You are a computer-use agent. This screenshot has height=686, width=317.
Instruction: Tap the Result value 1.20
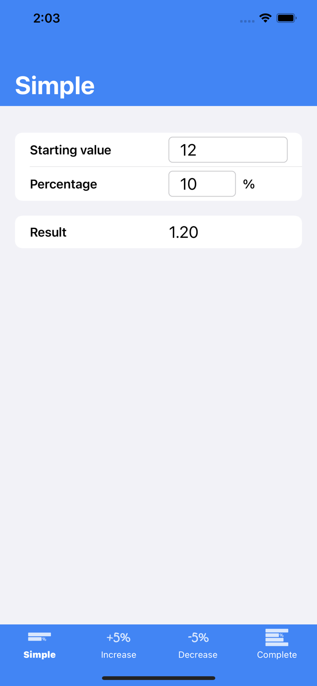[x=183, y=232]
